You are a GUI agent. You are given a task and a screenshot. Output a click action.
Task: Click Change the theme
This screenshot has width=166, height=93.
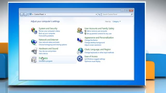(91, 40)
